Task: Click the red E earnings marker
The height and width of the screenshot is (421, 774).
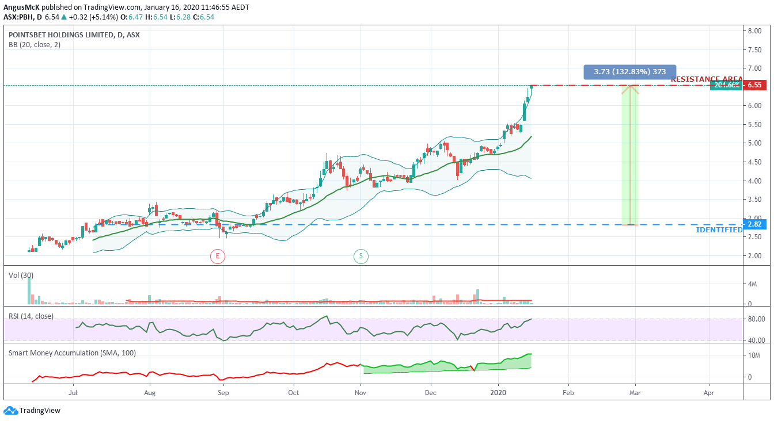Action: point(217,257)
